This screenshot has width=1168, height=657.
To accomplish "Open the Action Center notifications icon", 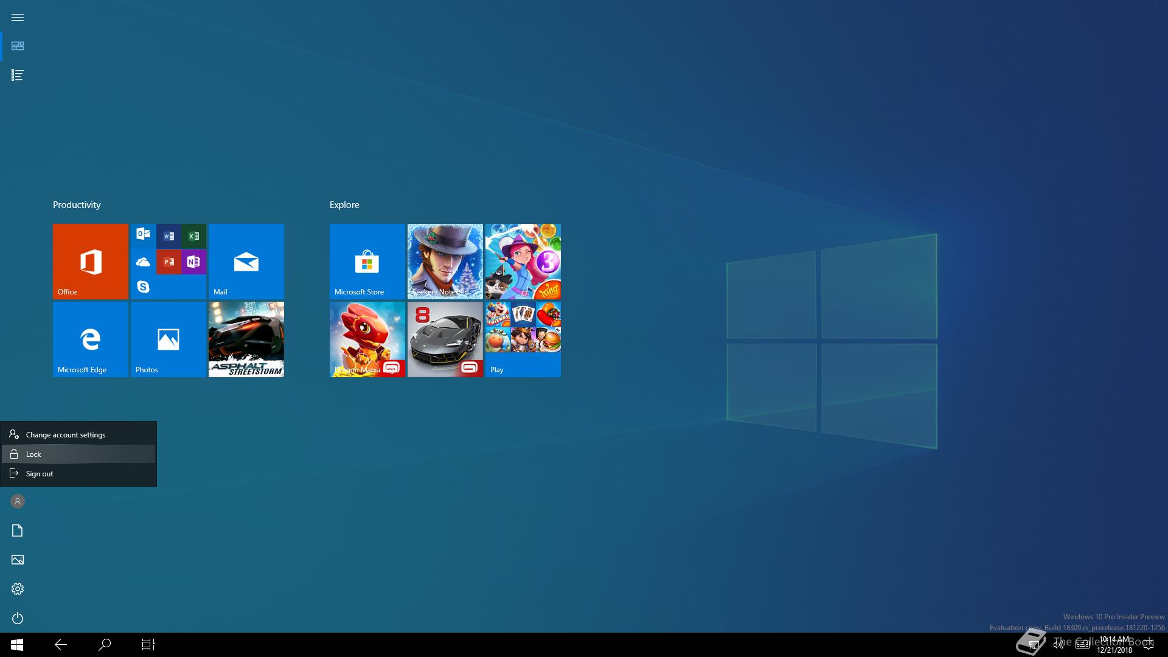I will (1149, 645).
